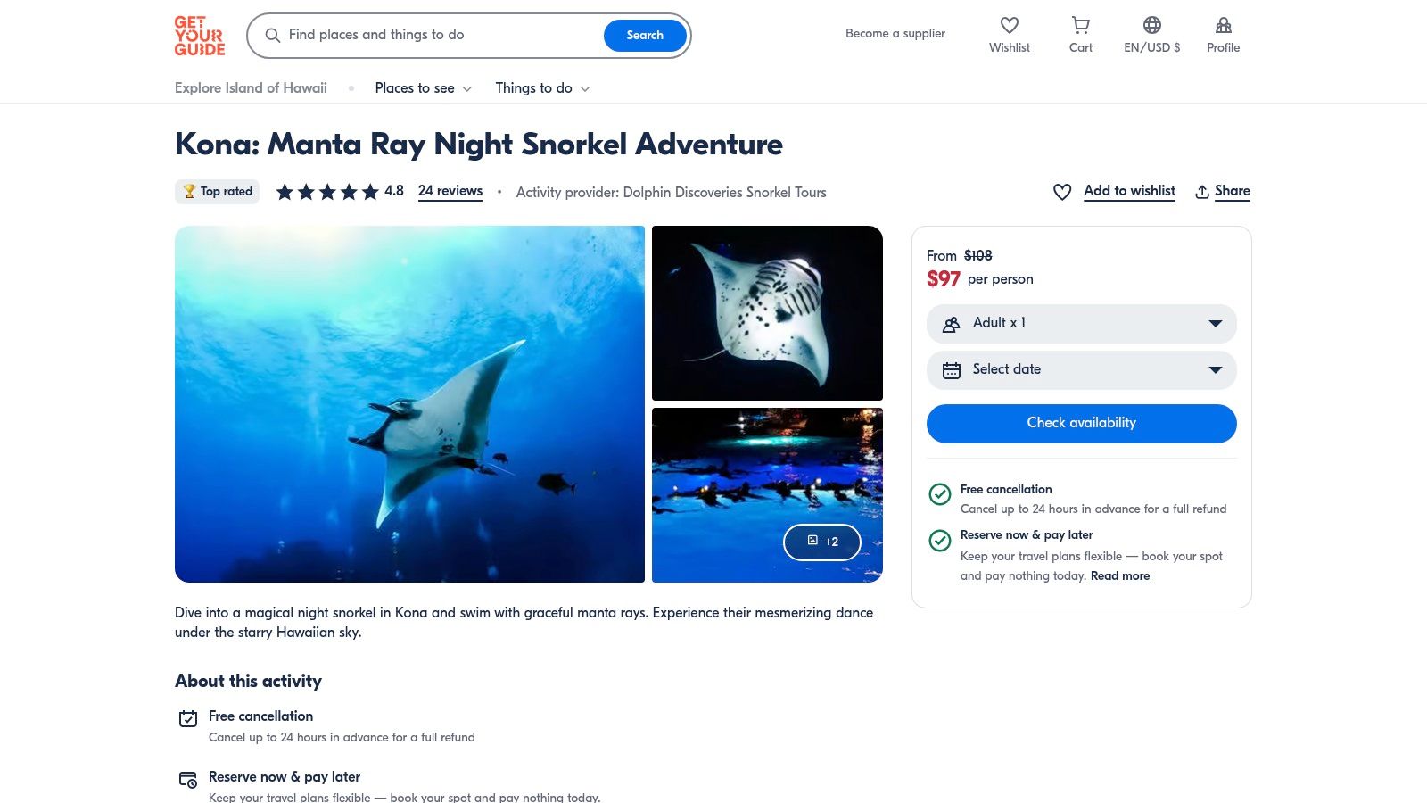
Task: Click the blue Search button
Action: tap(644, 36)
